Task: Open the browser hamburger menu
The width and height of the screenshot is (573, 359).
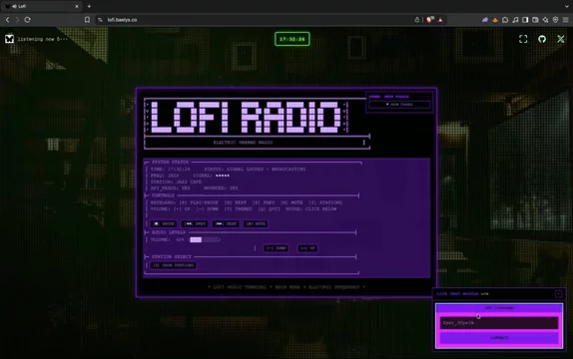Action: point(565,20)
